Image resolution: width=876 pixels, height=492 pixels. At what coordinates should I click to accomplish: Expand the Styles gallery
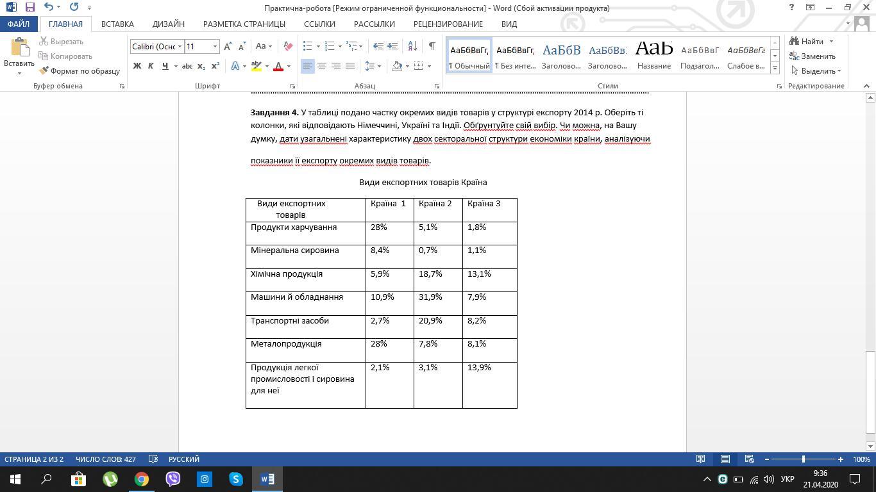click(x=775, y=68)
